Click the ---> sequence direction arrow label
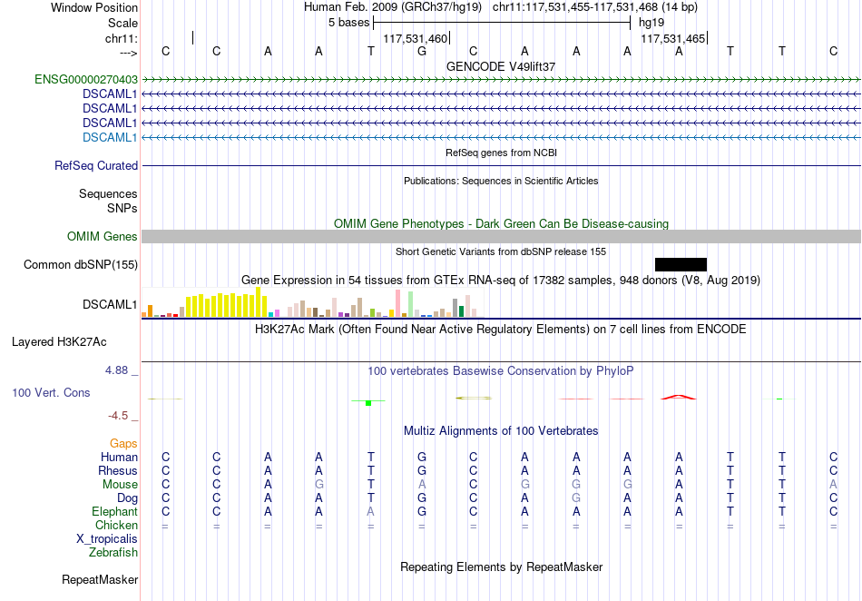 coord(128,53)
